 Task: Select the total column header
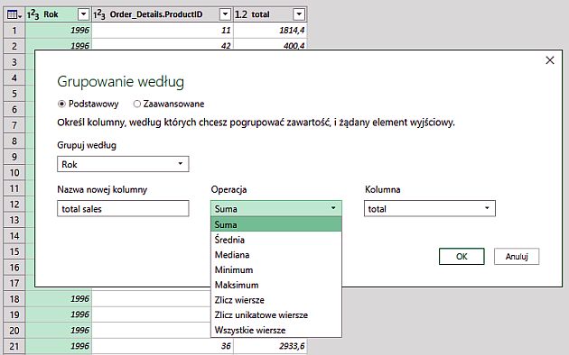(270, 14)
